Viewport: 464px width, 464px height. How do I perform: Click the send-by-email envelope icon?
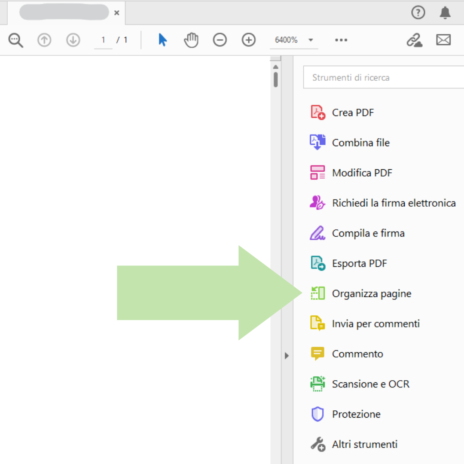[443, 40]
